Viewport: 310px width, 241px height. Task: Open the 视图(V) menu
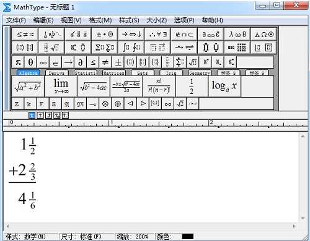pos(71,20)
